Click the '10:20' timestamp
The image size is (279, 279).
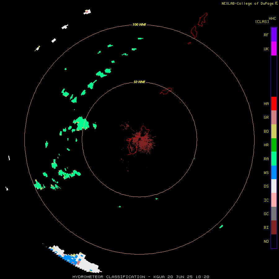pyautogui.click(x=202, y=277)
